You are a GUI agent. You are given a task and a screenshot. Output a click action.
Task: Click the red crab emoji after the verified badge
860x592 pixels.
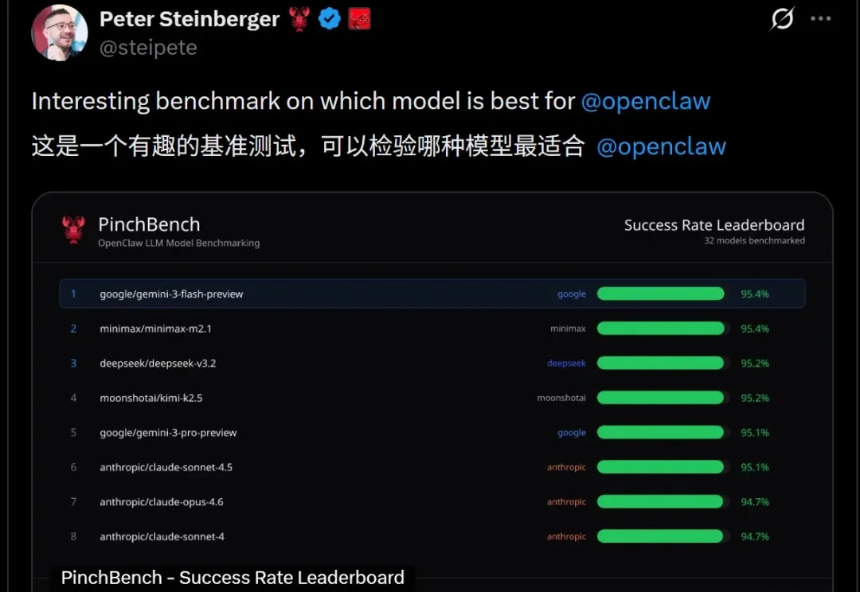coord(359,18)
